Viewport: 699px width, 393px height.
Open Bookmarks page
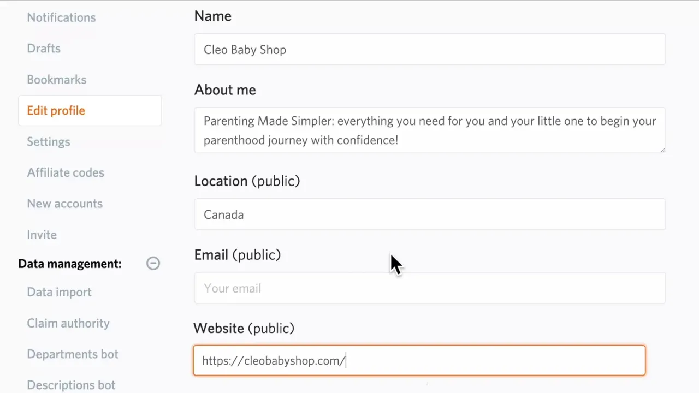(x=57, y=80)
